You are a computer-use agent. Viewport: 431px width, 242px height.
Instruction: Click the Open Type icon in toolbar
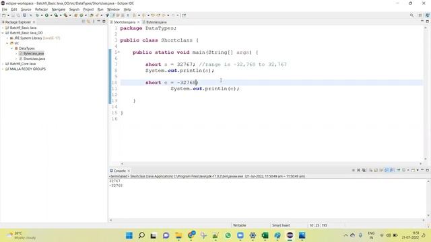[x=92, y=15]
